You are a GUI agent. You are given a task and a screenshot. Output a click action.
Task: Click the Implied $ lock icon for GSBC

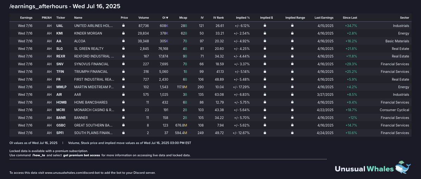click(x=265, y=125)
